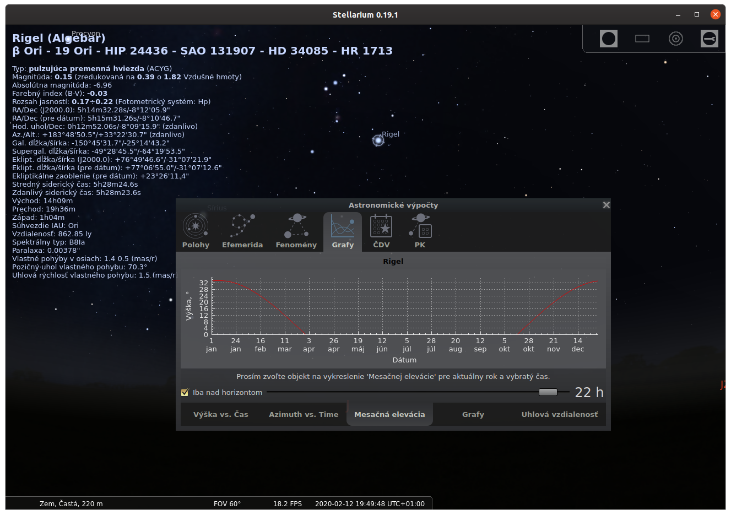Click the 'Súhvezdie IAU: Ori' line
Image resolution: width=731 pixels, height=515 pixels.
[x=45, y=225]
